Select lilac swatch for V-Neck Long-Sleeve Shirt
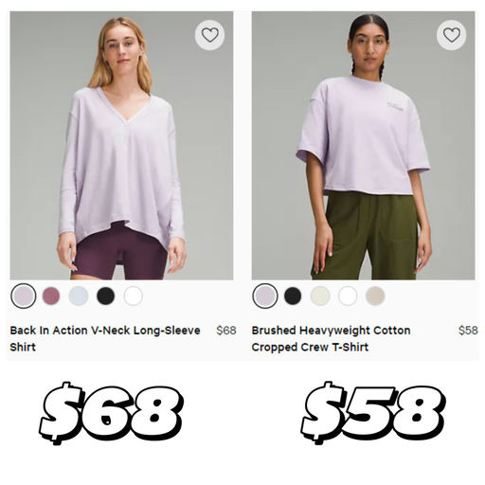 24,296
